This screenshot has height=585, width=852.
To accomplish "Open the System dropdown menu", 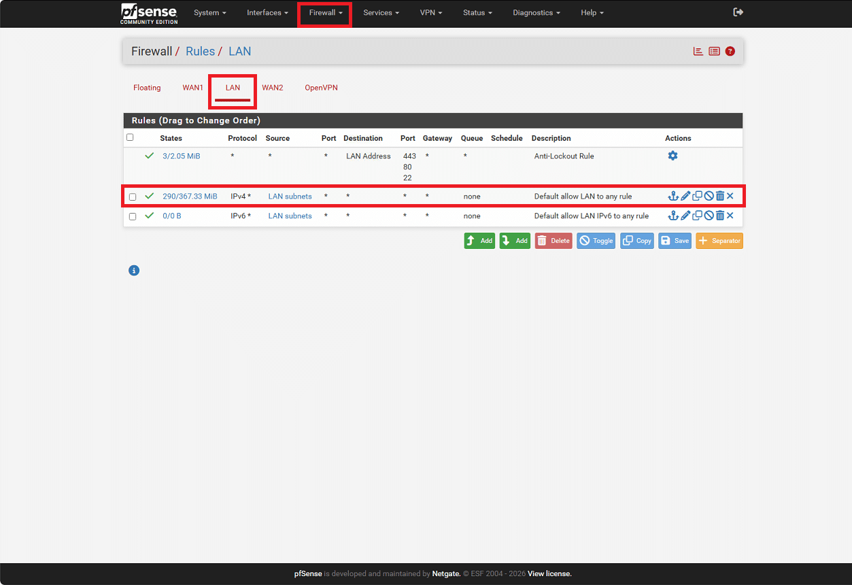I will 209,13.
